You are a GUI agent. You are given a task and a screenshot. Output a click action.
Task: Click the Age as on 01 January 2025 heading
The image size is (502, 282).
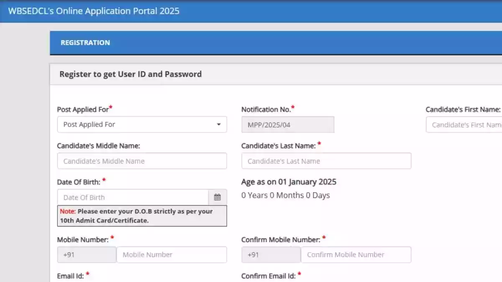pyautogui.click(x=289, y=182)
